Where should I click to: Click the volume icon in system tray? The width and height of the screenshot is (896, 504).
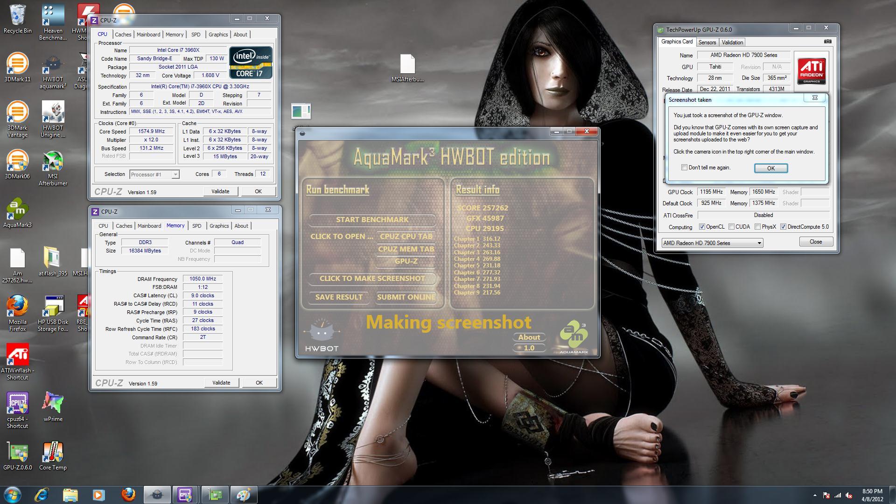[849, 495]
